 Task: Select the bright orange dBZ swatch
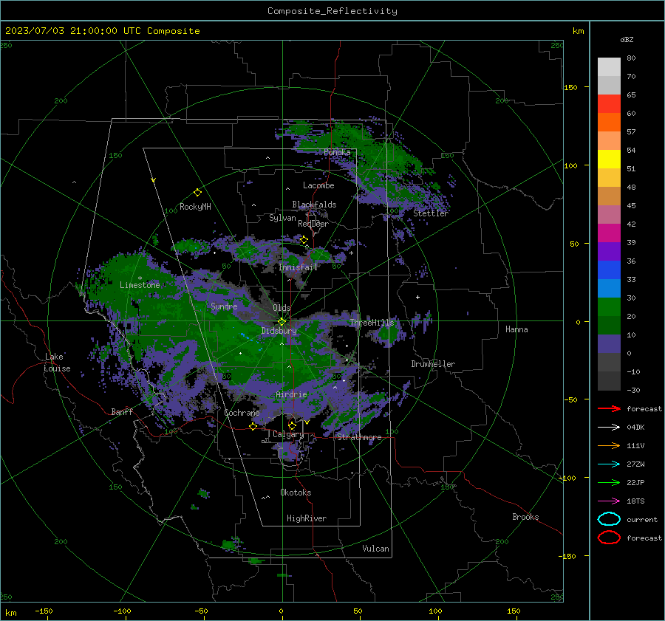point(609,123)
